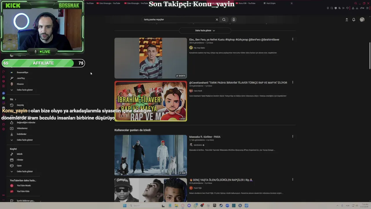The width and height of the screenshot is (371, 209).
Task: Open Steam from the taskbar
Action: point(221,206)
